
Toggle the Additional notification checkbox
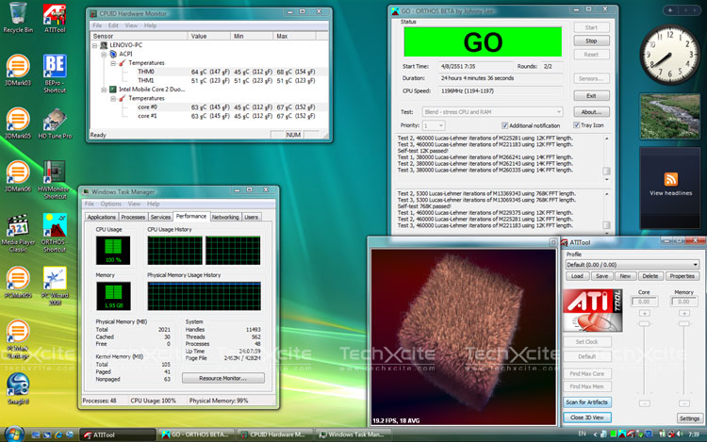pyautogui.click(x=504, y=125)
